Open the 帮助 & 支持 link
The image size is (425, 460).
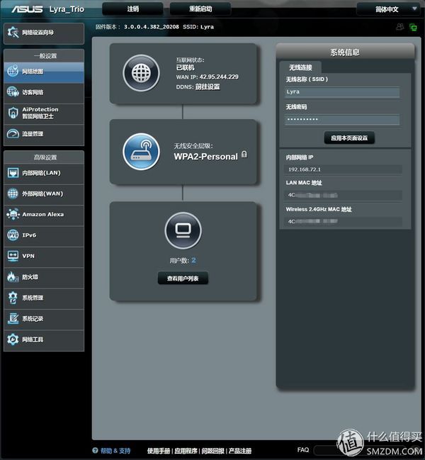[115, 451]
